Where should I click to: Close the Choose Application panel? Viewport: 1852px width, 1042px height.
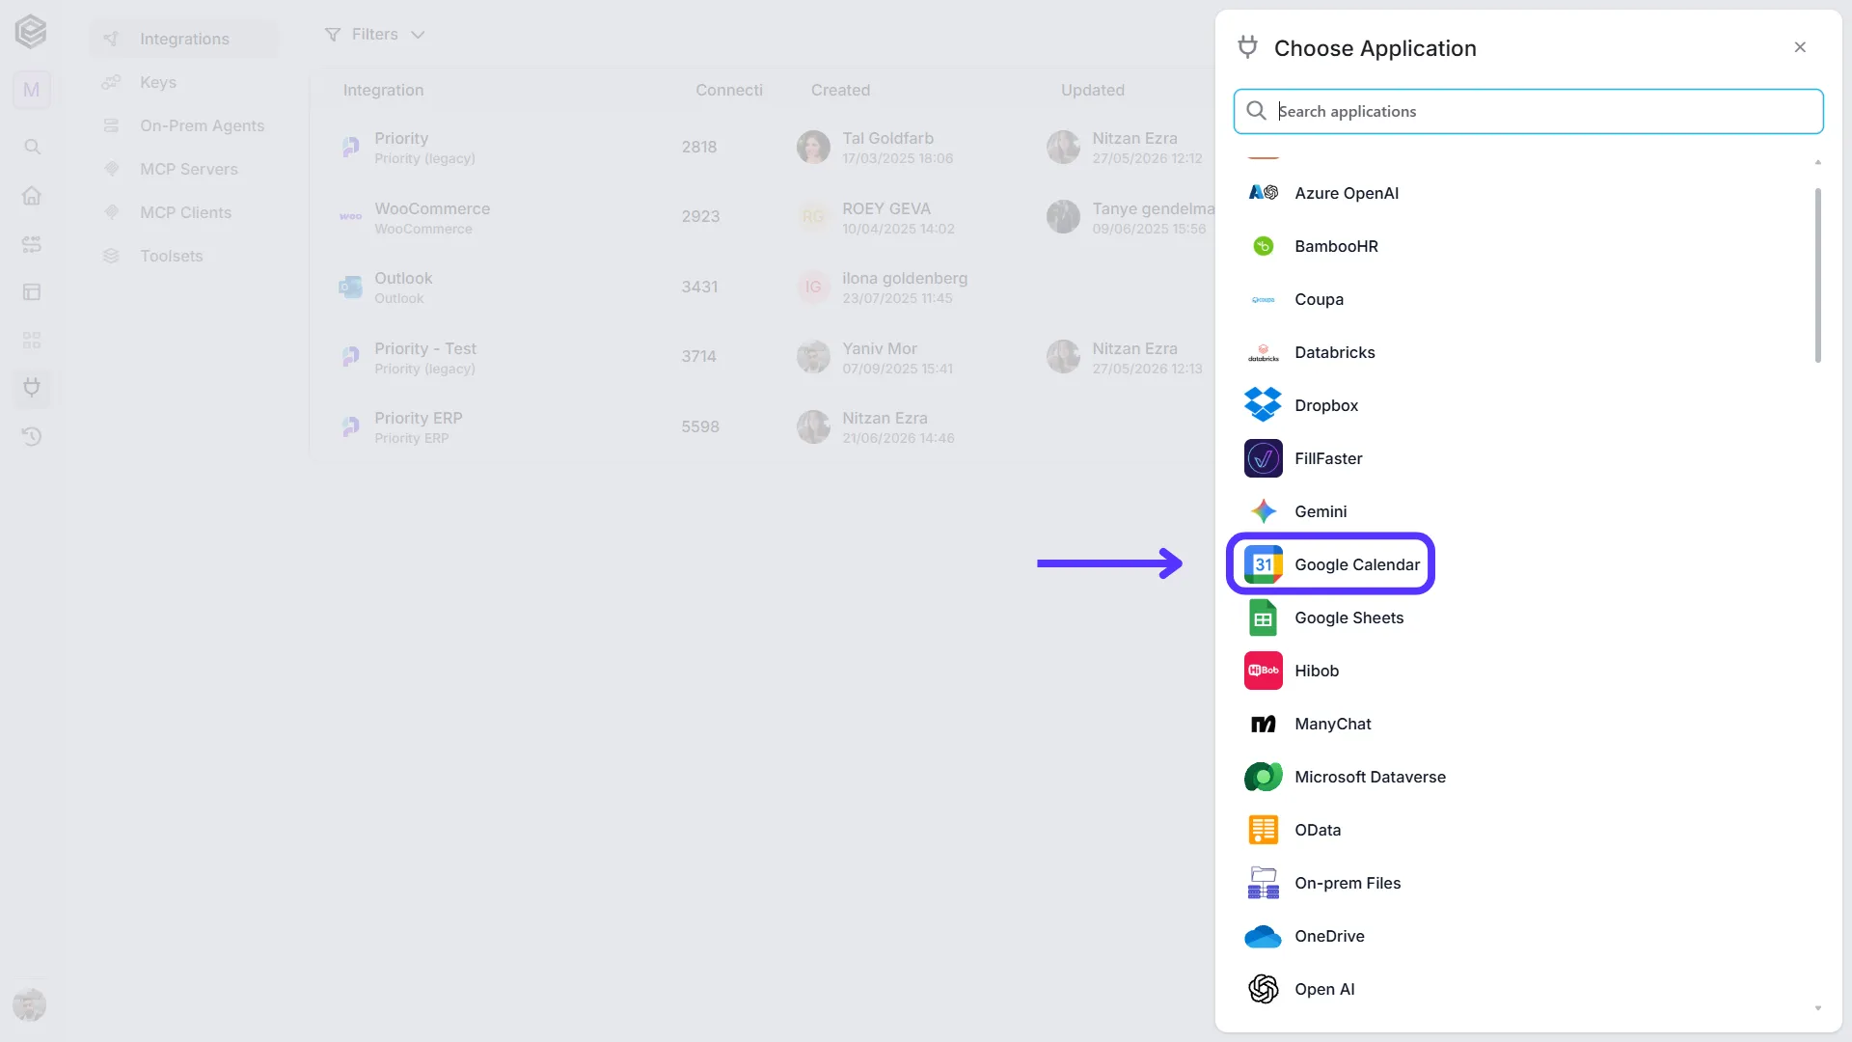1800,47
